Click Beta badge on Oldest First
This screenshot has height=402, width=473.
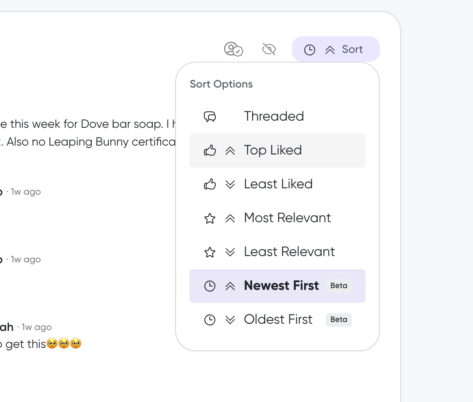(x=339, y=319)
